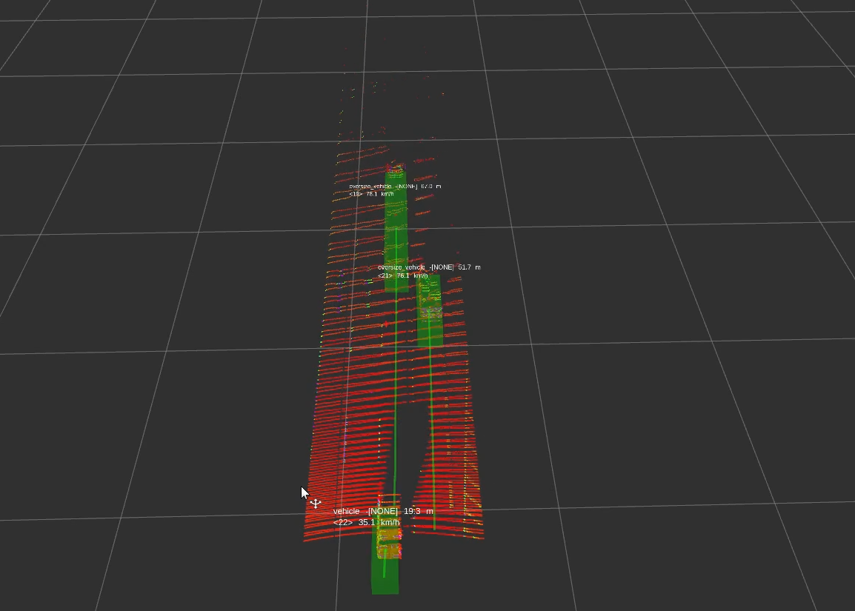Click the gray point cluster inside vehicle 21 box
The height and width of the screenshot is (611, 855).
430,310
